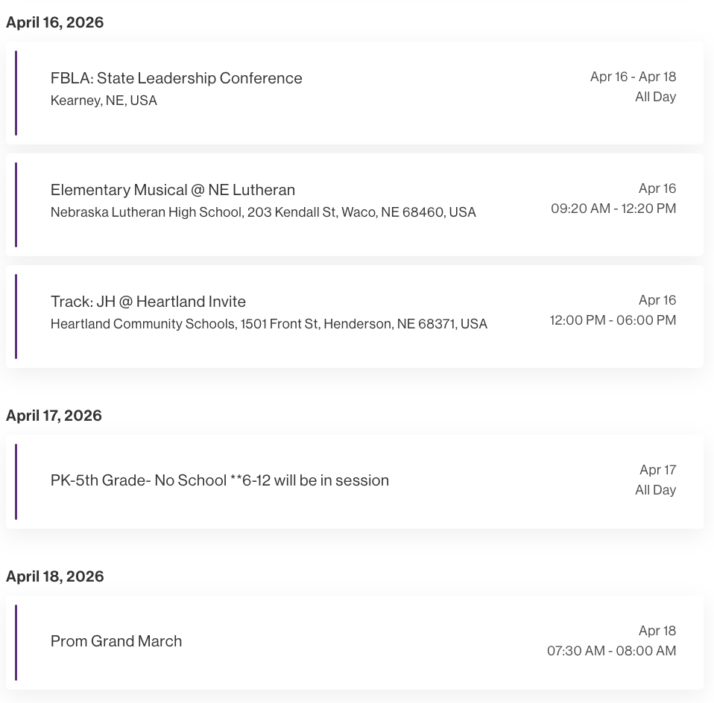Open the Nebraska Lutheran High School address link
The height and width of the screenshot is (703, 714).
coord(263,212)
